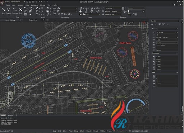Click the Property Painter brush icon

[133, 14]
